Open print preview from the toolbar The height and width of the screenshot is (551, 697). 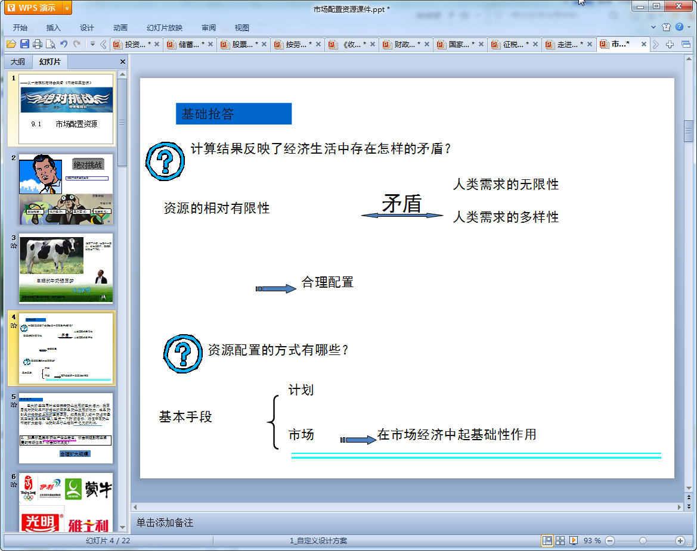pos(51,44)
